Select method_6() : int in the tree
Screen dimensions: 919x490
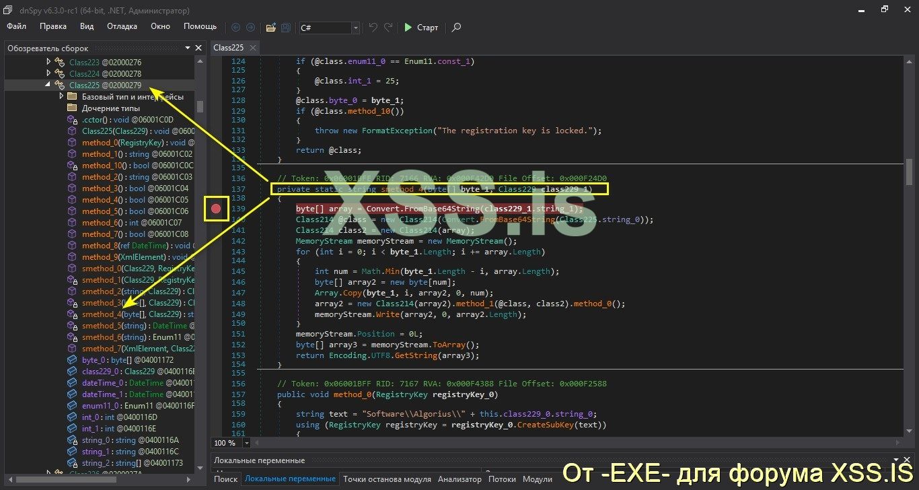131,223
